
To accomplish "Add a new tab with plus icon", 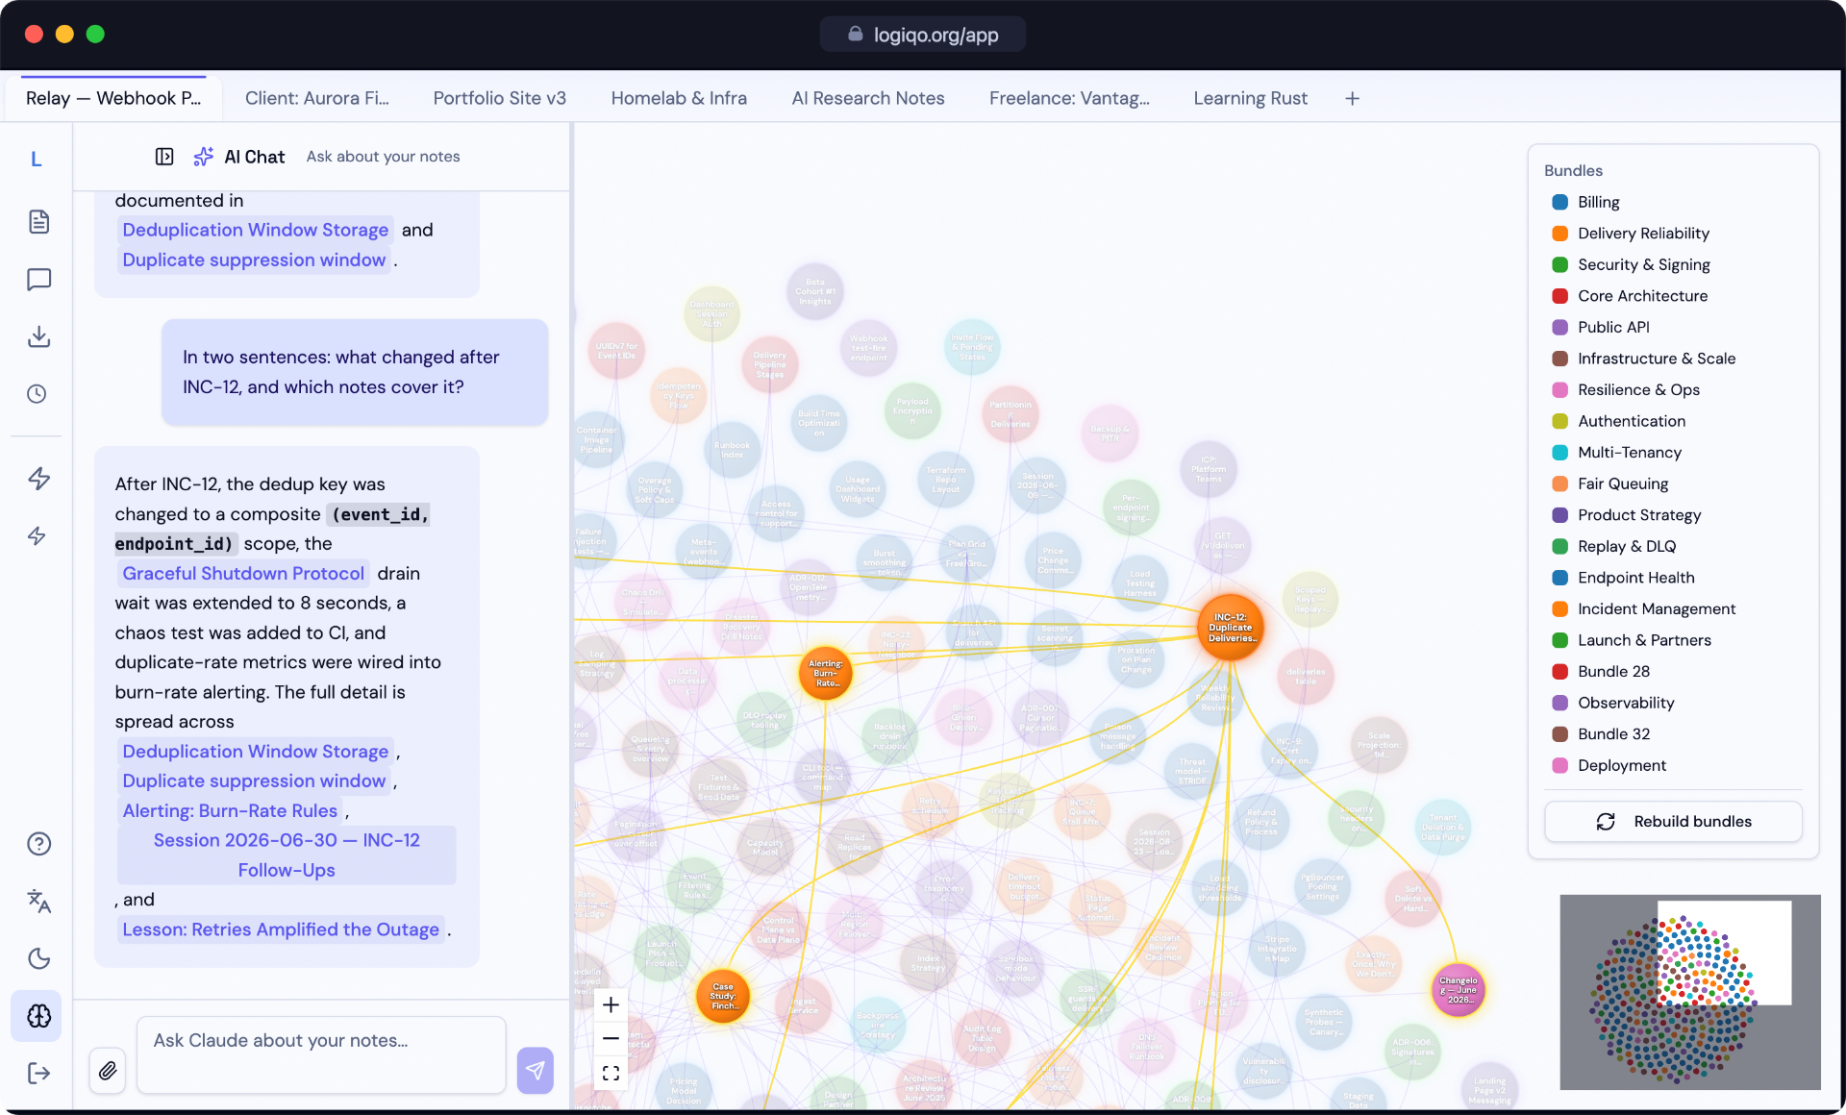I will click(1352, 98).
